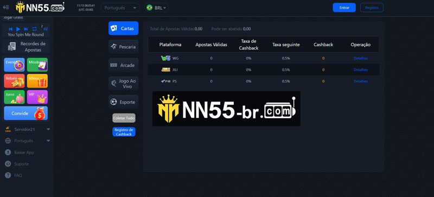This screenshot has height=197, width=434.
Task: Click the Taxa seguinte column header
Action: 286,45
